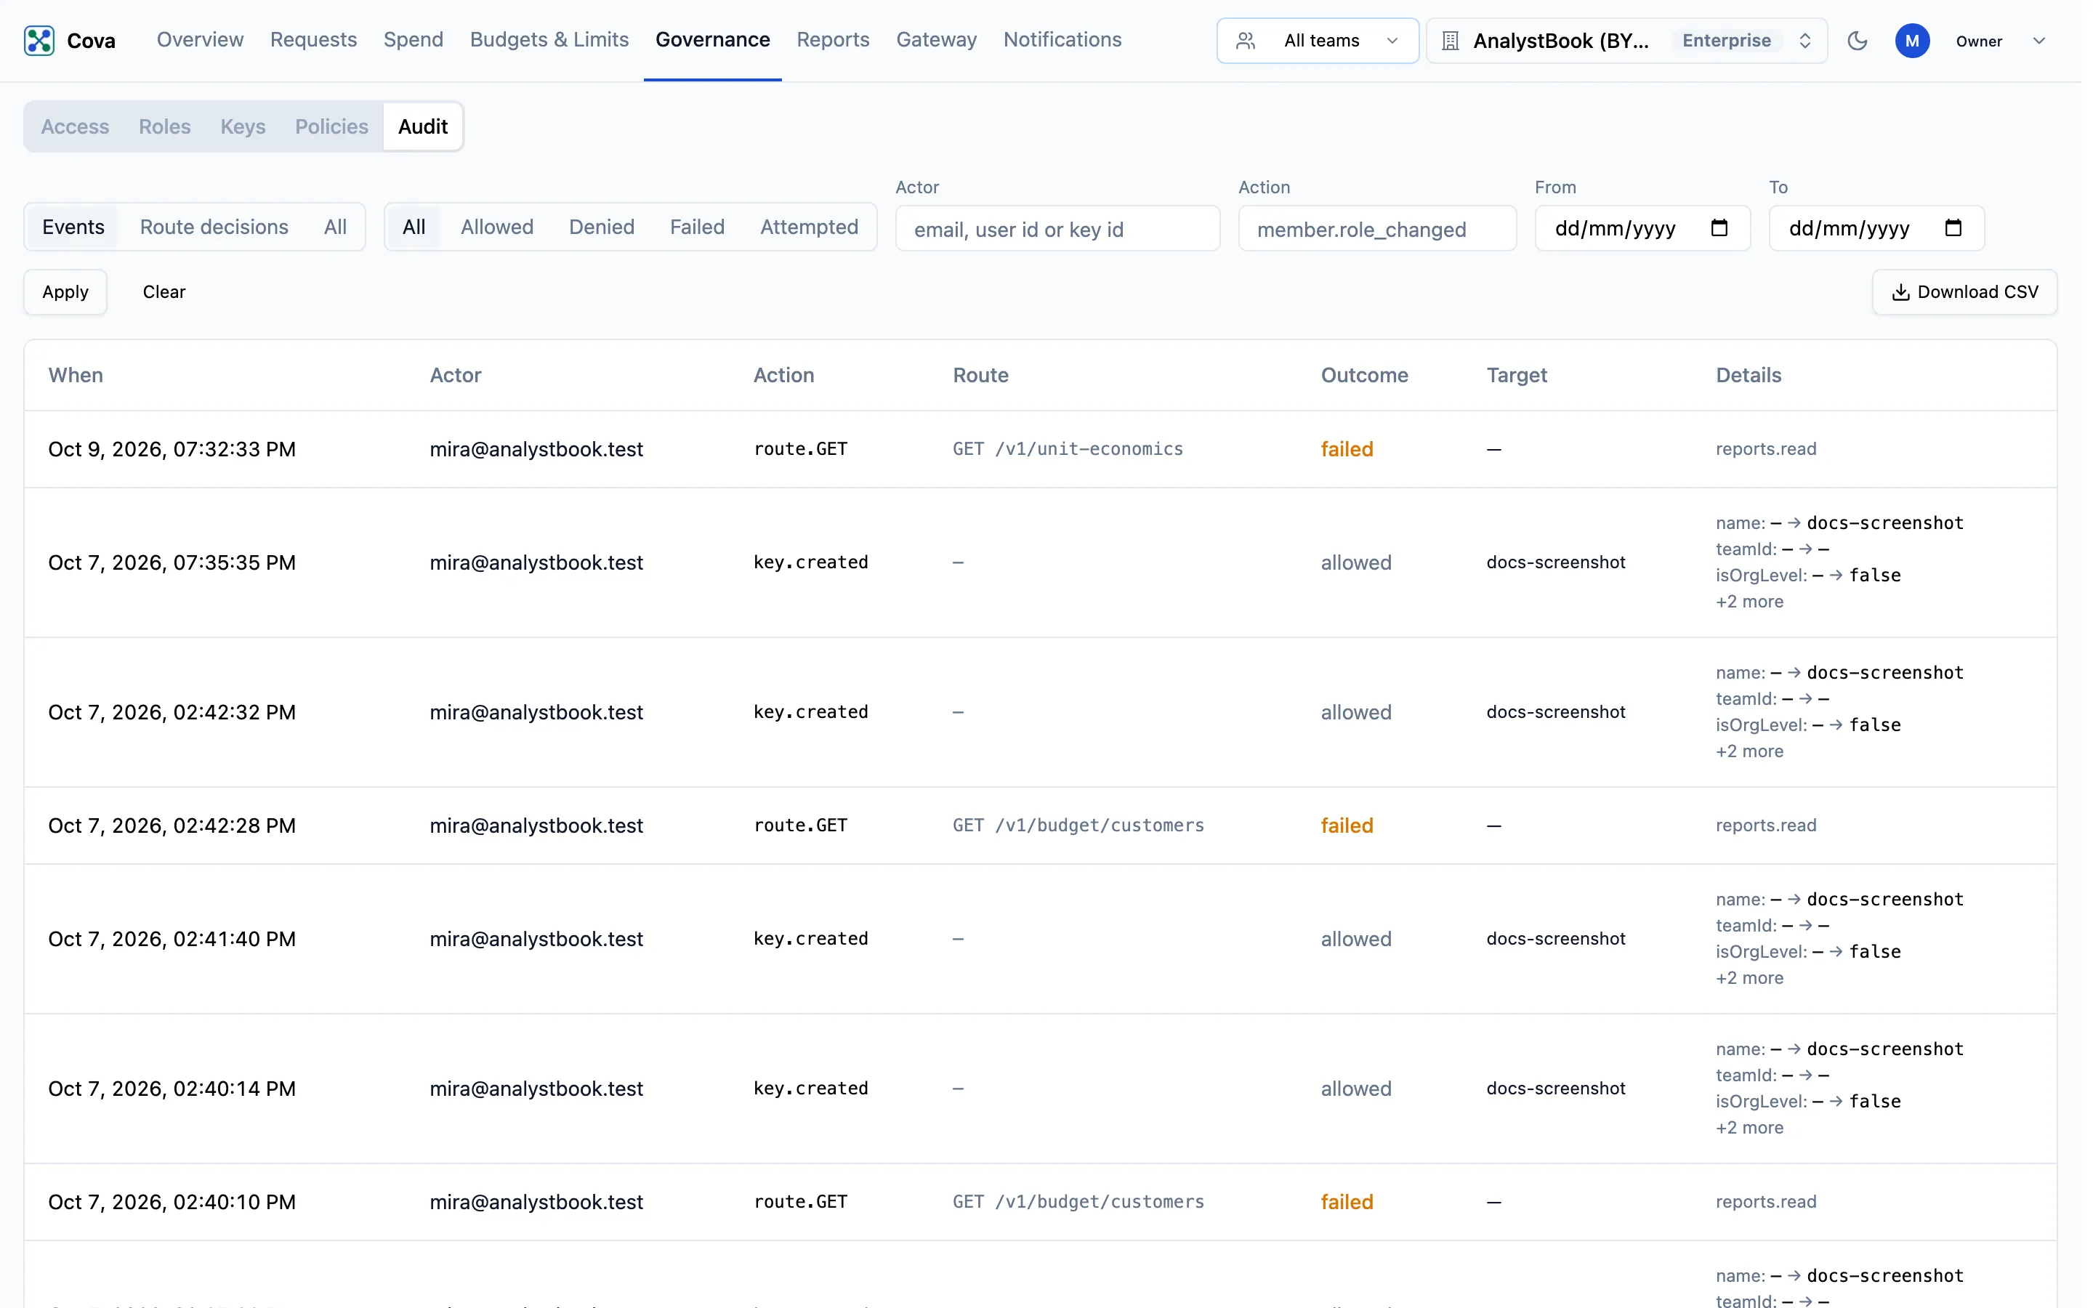This screenshot has width=2093, height=1308.
Task: Expand +2 more on Oct 7 02:41:40 PM row
Action: [x=1750, y=977]
